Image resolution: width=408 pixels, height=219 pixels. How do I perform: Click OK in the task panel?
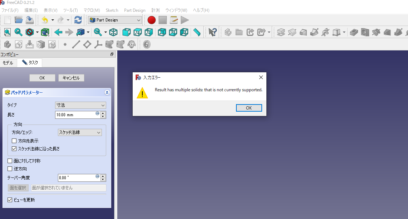[x=42, y=78]
